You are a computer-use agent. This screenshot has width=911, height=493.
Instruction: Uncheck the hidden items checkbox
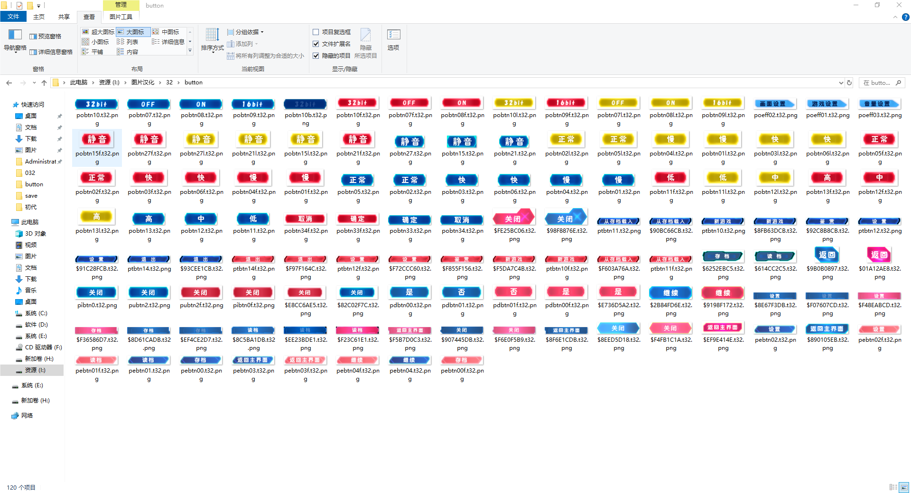(x=316, y=56)
